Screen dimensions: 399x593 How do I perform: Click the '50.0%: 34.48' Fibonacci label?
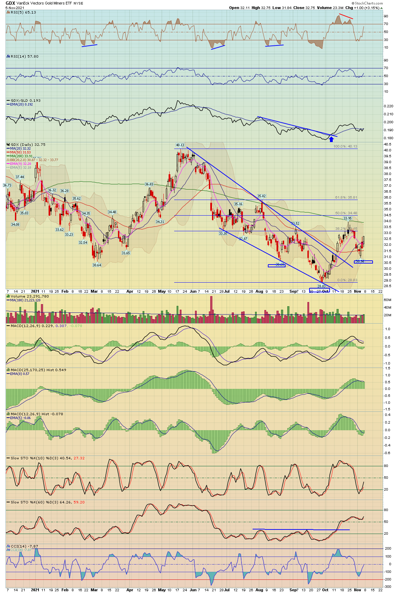point(346,213)
